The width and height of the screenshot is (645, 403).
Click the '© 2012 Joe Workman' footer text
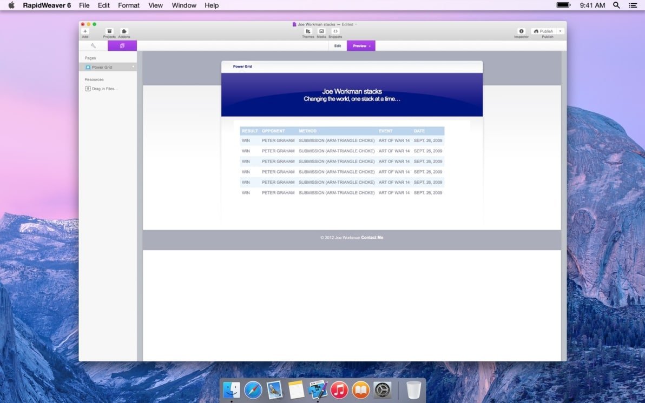coord(340,238)
